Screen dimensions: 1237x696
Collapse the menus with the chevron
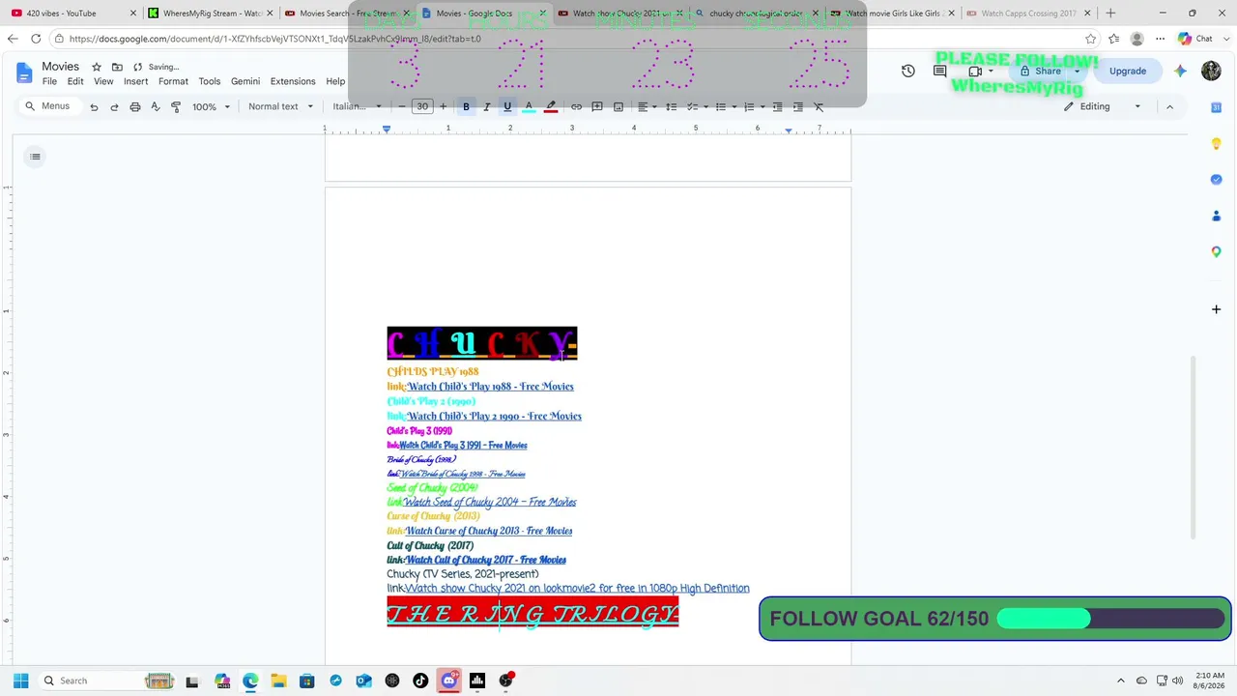point(1169,106)
